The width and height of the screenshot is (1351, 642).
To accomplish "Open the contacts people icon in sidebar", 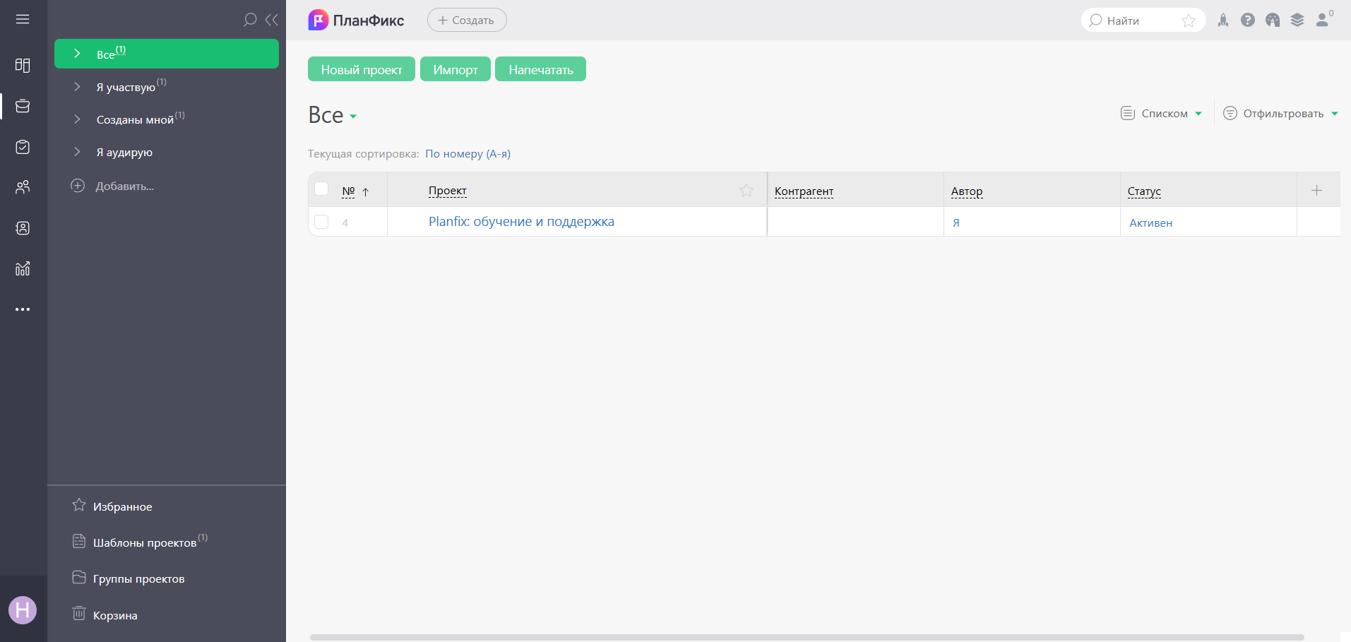I will coord(23,187).
